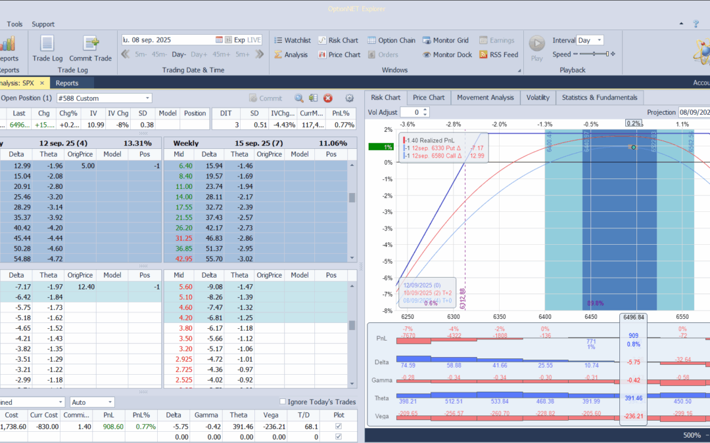This screenshot has width=710, height=443.
Task: Click the red delete position icon
Action: pos(328,98)
